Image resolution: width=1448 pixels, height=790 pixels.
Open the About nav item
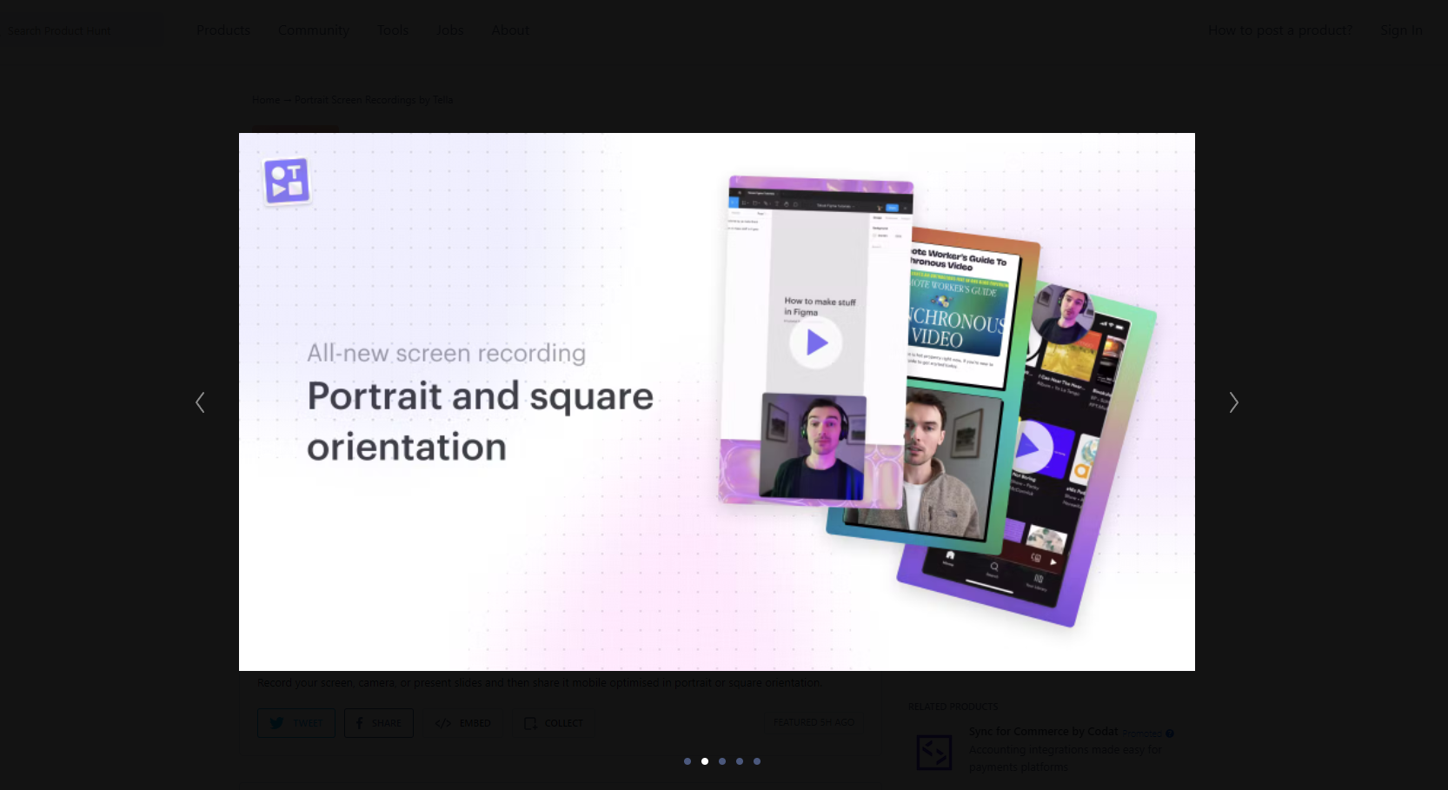coord(510,30)
